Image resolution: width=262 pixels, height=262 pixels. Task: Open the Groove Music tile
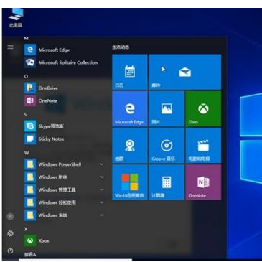coord(167,146)
